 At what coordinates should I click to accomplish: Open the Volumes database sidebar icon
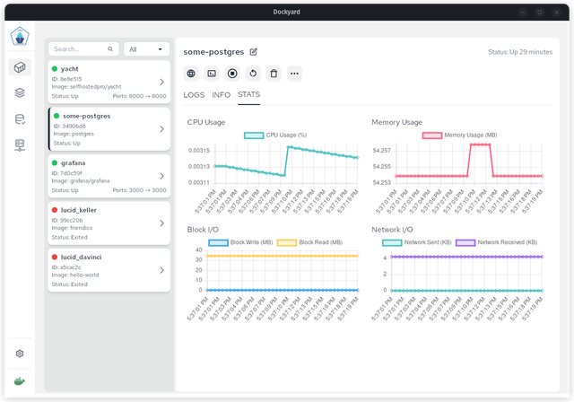(20, 119)
